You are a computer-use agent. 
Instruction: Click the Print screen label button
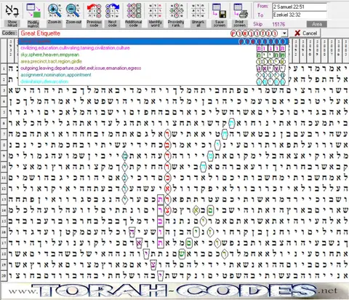pyautogui.click(x=240, y=23)
